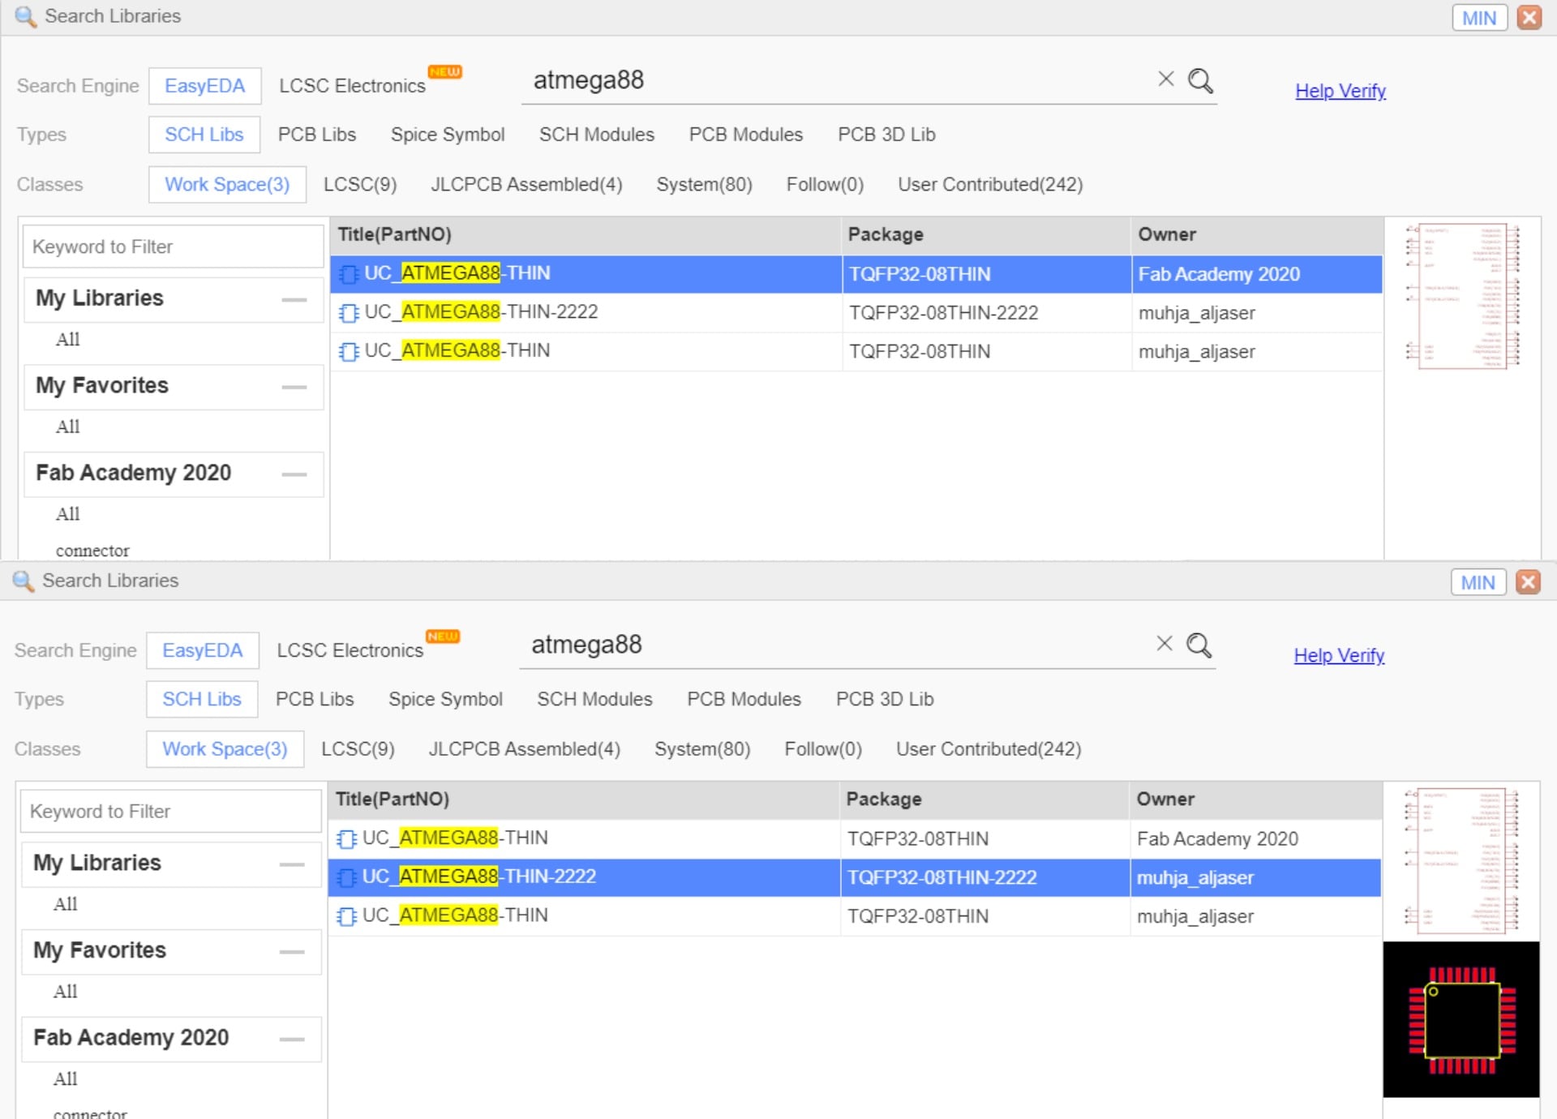Open User Contributed(242) class in top dialog

[x=989, y=185]
